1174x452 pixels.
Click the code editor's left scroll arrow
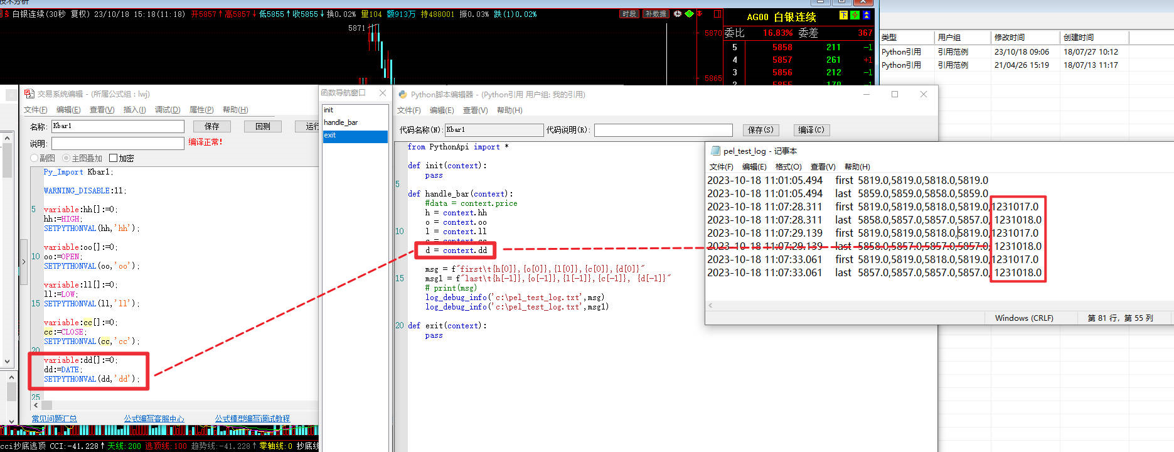[36, 406]
